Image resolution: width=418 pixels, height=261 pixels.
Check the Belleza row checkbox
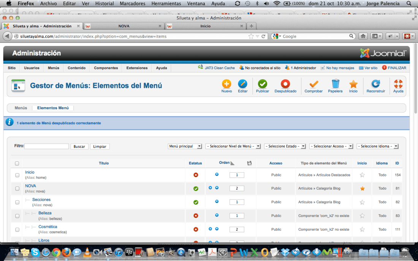pyautogui.click(x=17, y=216)
